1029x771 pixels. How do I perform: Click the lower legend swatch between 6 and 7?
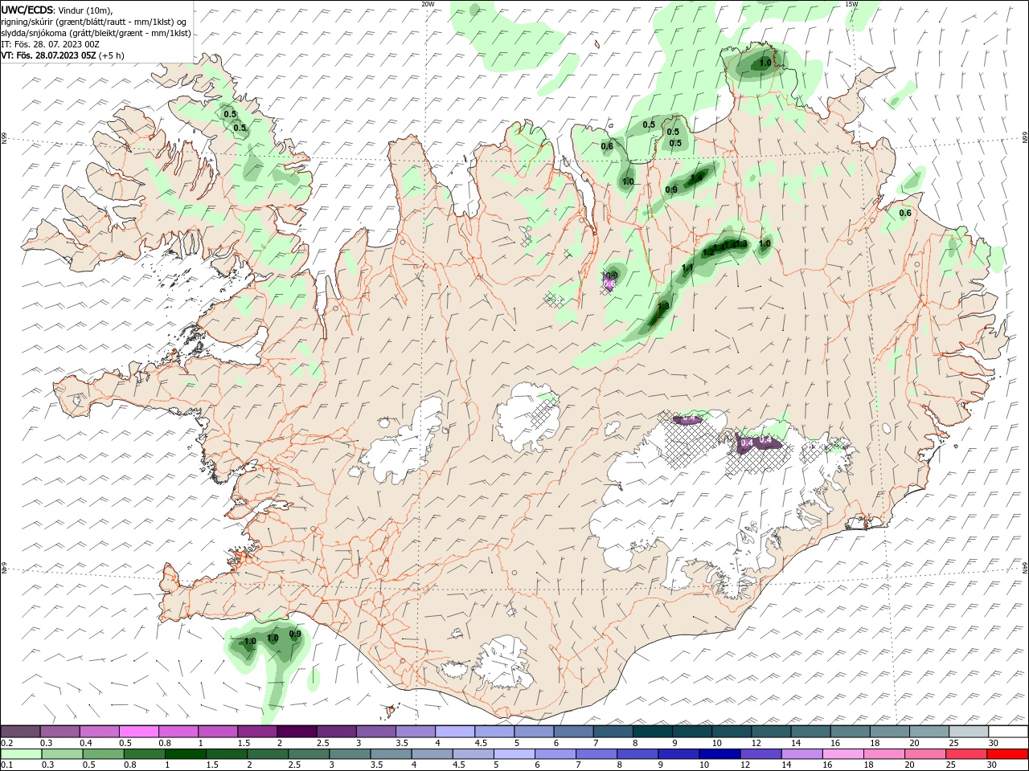tap(555, 754)
